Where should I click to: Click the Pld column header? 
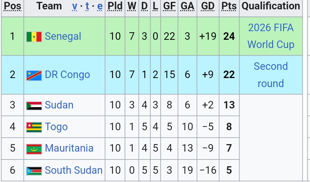click(115, 6)
